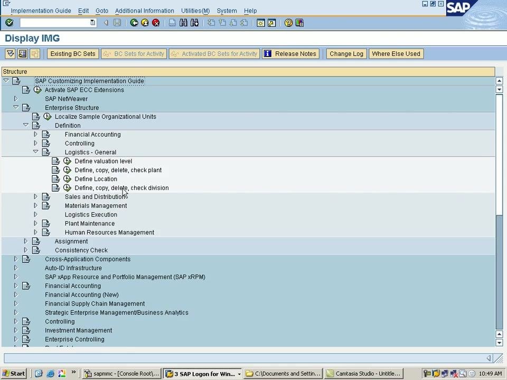Open documentation icon for Define valuation level
This screenshot has height=380, width=507.
pyautogui.click(x=56, y=161)
